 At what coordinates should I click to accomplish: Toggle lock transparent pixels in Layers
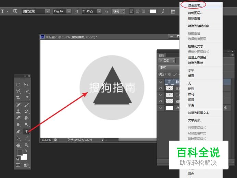click(x=169, y=75)
